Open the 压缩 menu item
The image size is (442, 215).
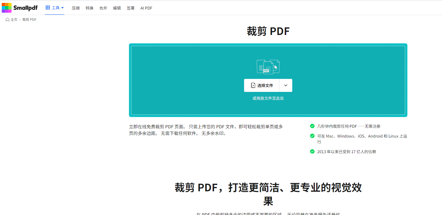coord(76,8)
